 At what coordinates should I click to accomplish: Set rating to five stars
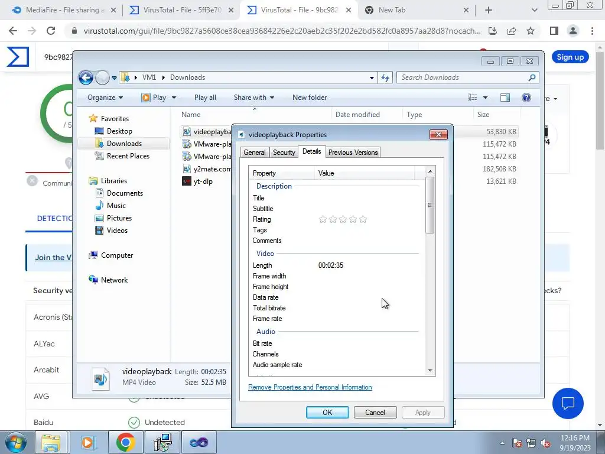point(363,220)
